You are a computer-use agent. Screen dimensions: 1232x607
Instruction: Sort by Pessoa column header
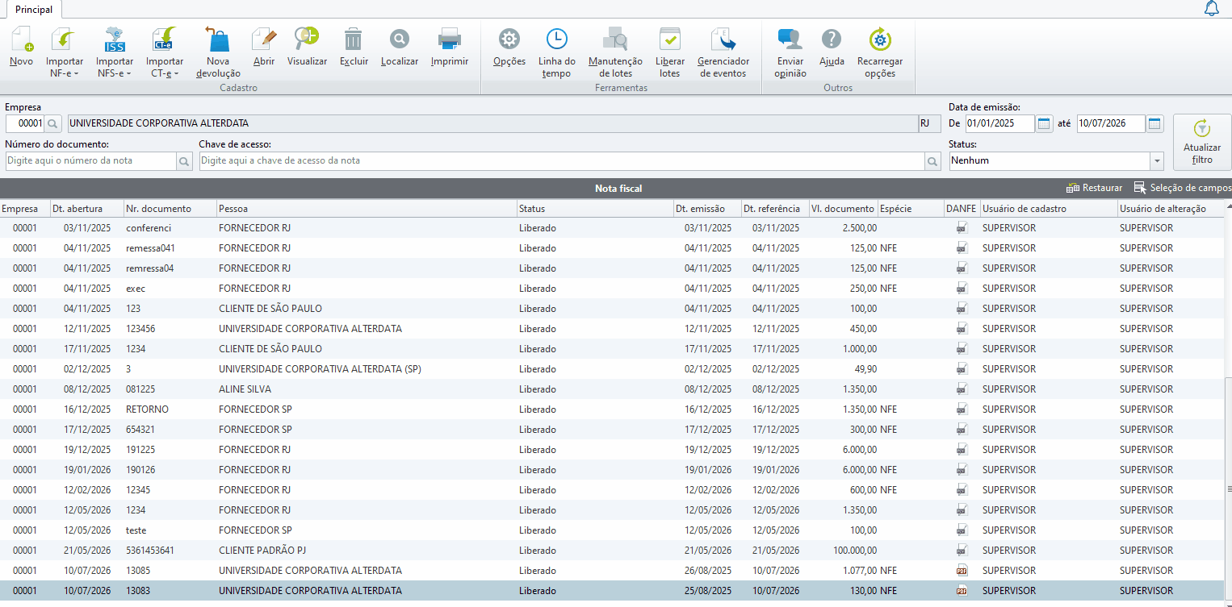(x=367, y=209)
